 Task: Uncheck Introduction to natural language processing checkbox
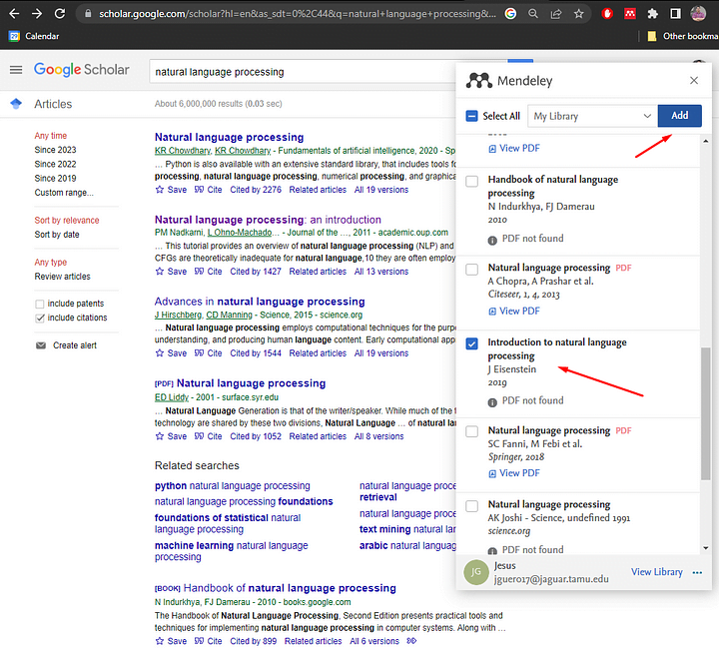click(x=472, y=343)
